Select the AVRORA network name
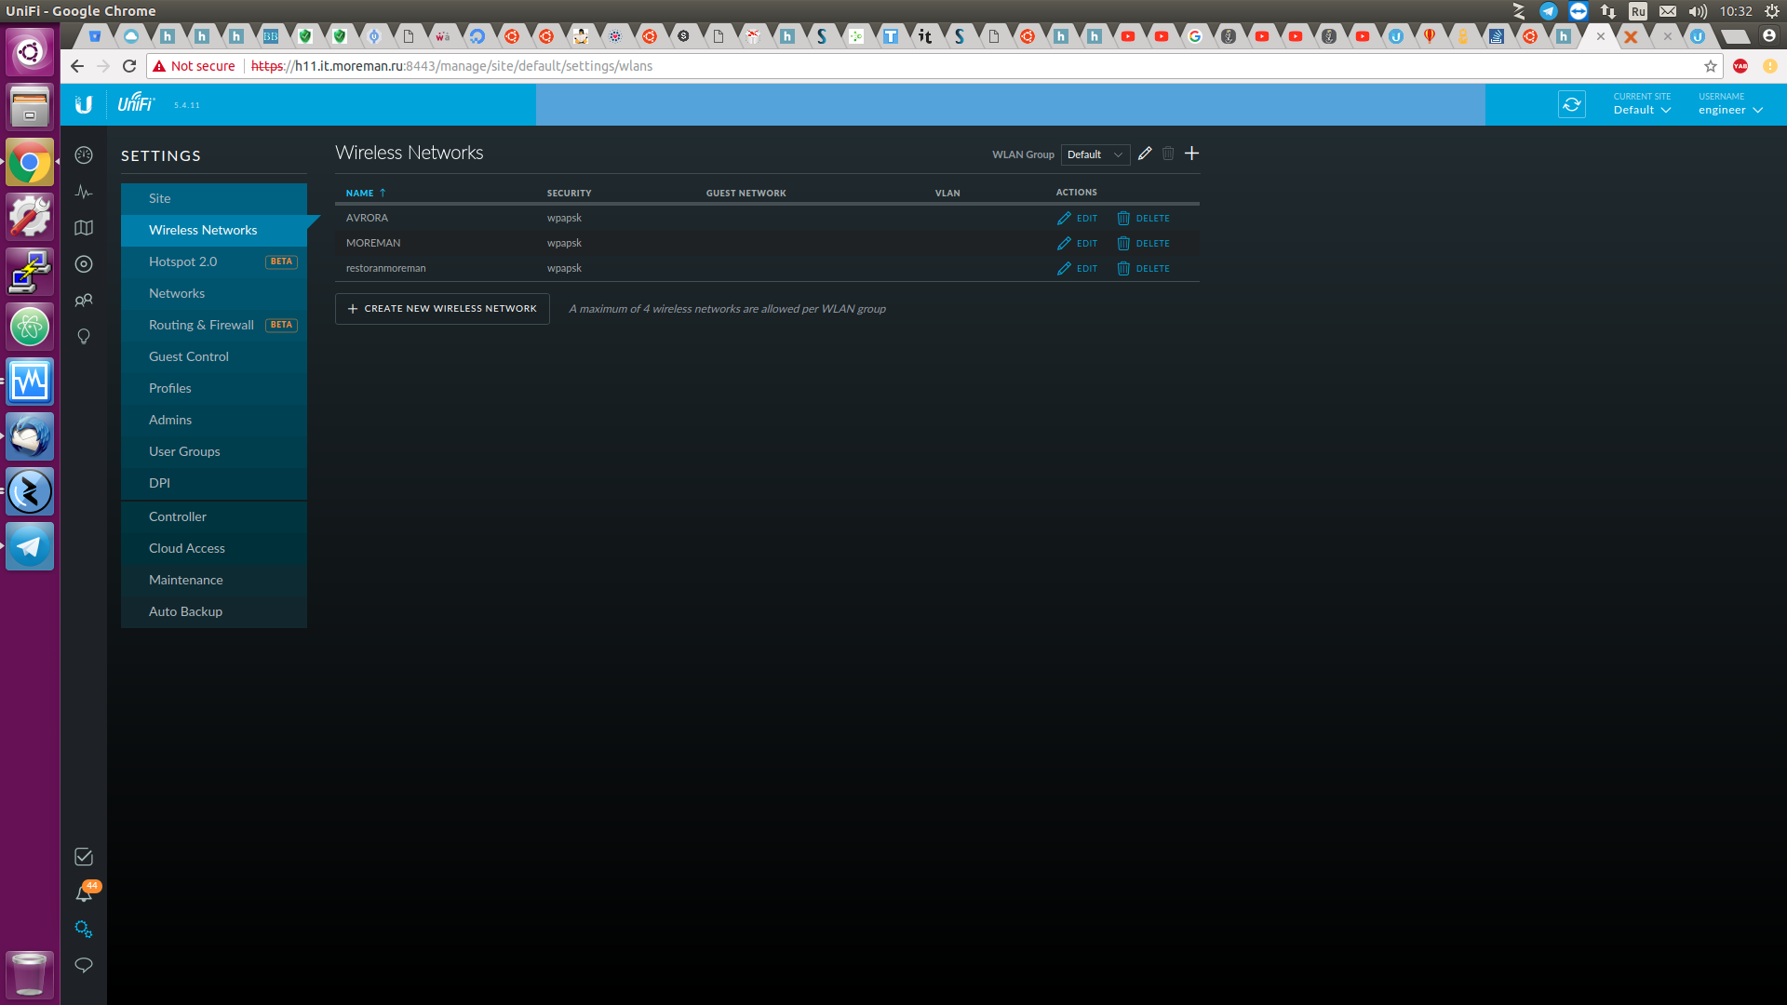The image size is (1787, 1005). 367,218
